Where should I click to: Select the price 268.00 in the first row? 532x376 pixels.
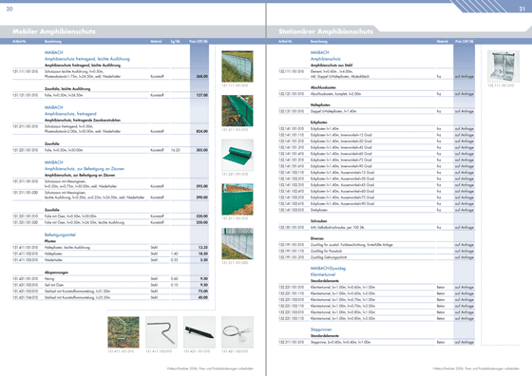(202, 76)
